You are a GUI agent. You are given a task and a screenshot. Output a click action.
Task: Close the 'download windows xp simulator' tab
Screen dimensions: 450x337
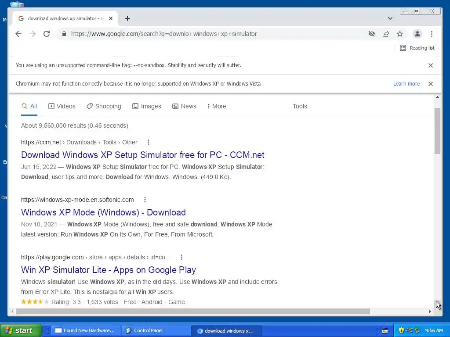point(111,18)
